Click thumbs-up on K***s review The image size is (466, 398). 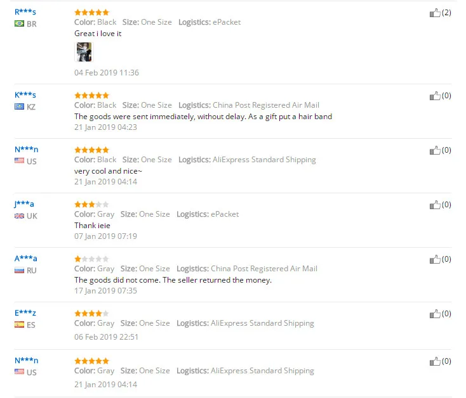(435, 96)
